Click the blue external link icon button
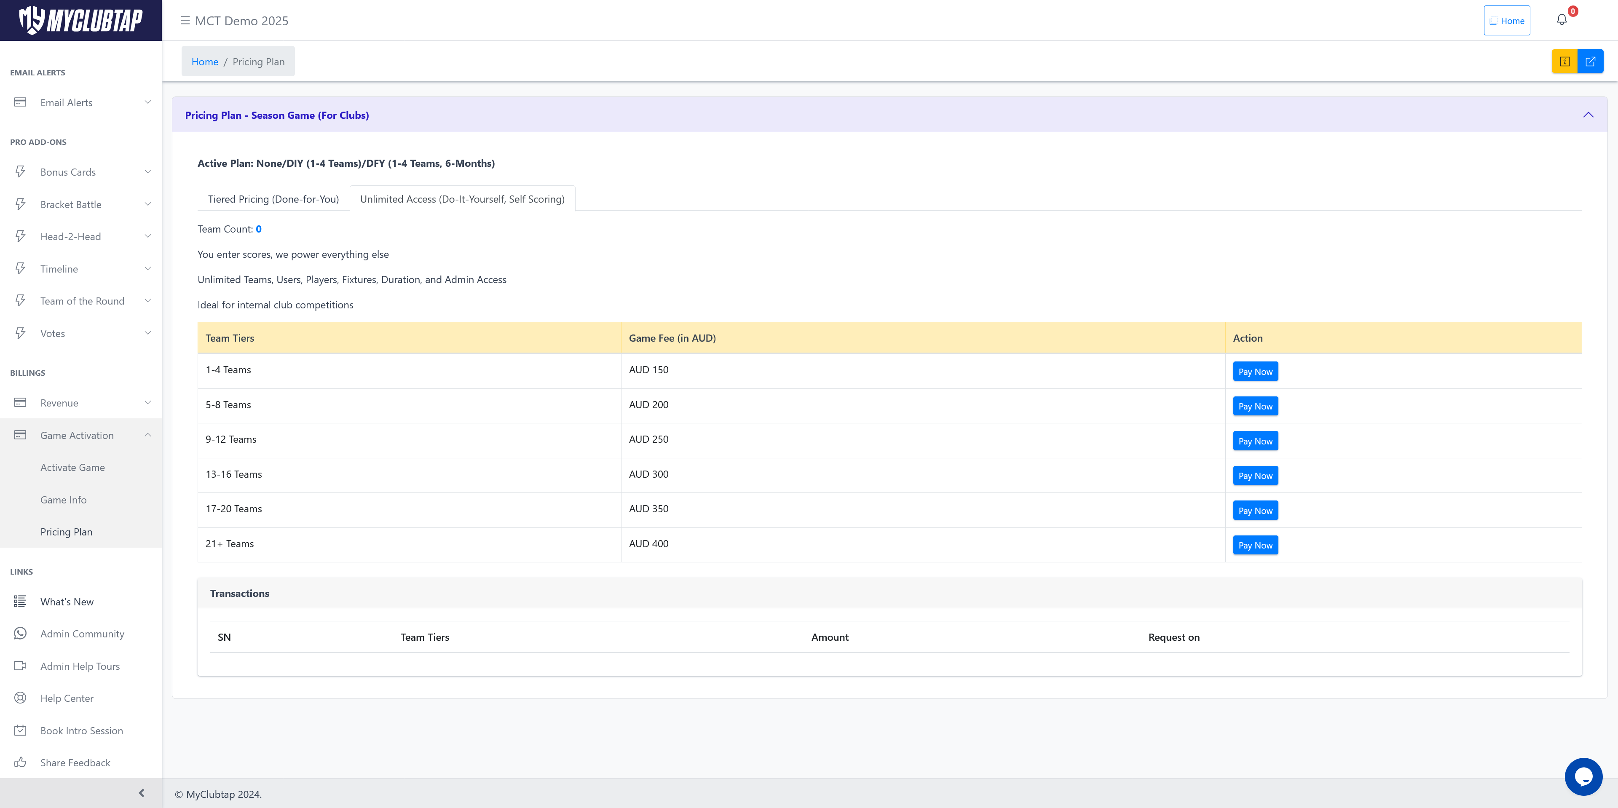Viewport: 1618px width, 808px height. click(1590, 62)
